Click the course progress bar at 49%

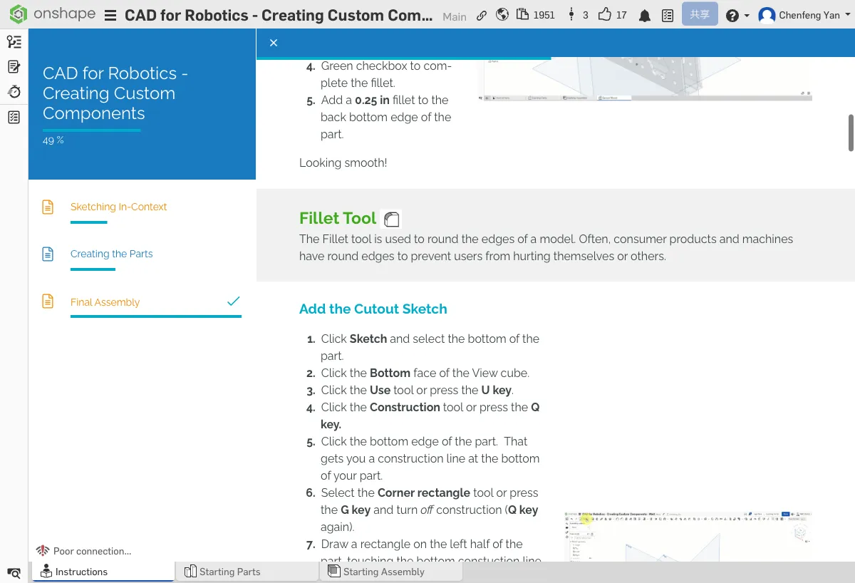click(91, 130)
